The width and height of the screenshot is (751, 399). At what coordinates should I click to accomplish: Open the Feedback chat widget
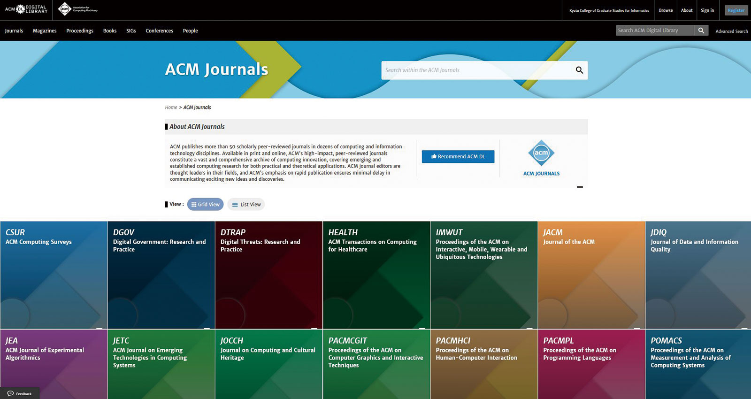[x=20, y=393]
